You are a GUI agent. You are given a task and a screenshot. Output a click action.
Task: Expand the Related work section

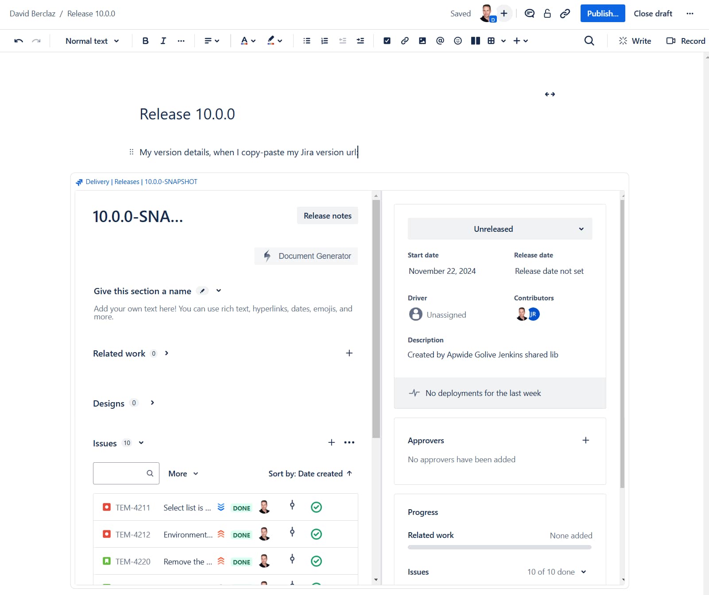click(167, 353)
